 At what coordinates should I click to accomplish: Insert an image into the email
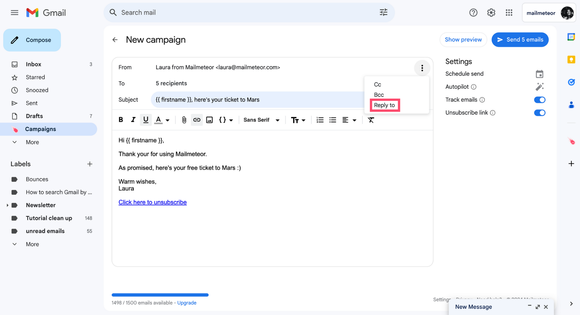[209, 120]
